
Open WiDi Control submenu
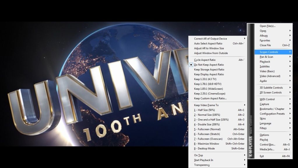[273, 99]
